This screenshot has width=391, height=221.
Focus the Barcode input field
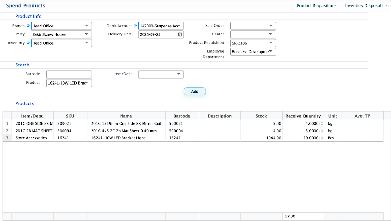tap(69, 74)
